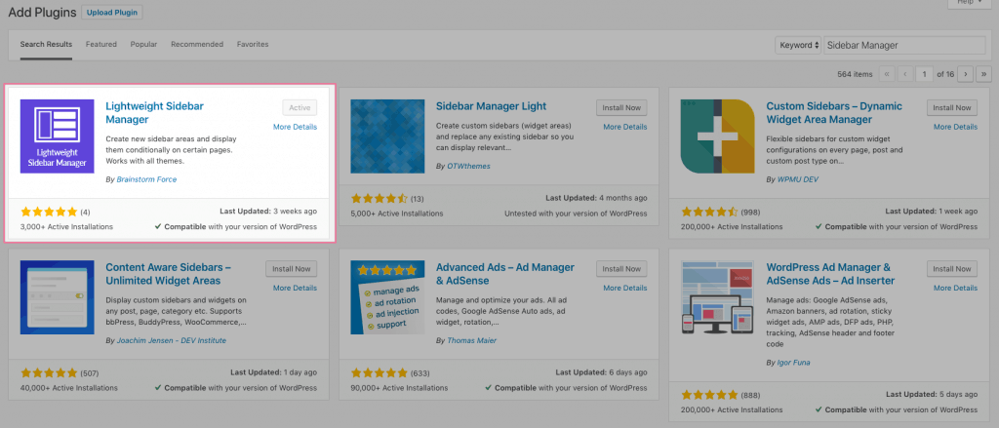Viewport: 999px width, 428px height.
Task: Click '90,000+ Active Installations' text
Action: tap(399, 388)
